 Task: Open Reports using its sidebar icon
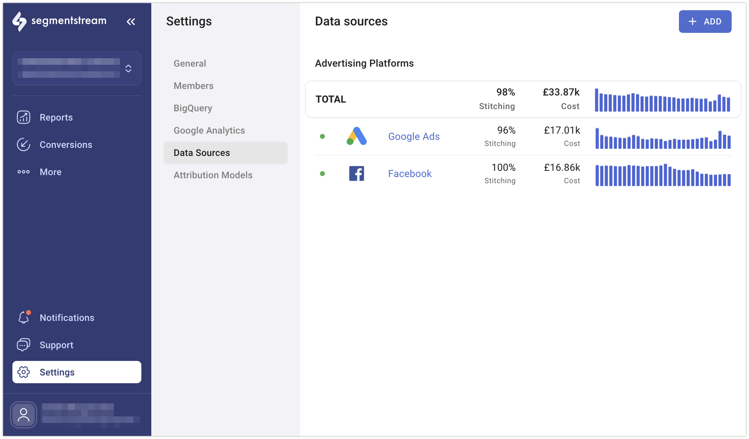(x=23, y=117)
